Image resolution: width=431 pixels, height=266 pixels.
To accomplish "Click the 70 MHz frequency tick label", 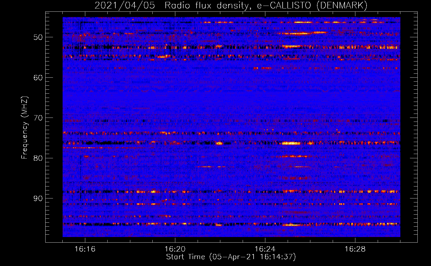I will pos(38,118).
